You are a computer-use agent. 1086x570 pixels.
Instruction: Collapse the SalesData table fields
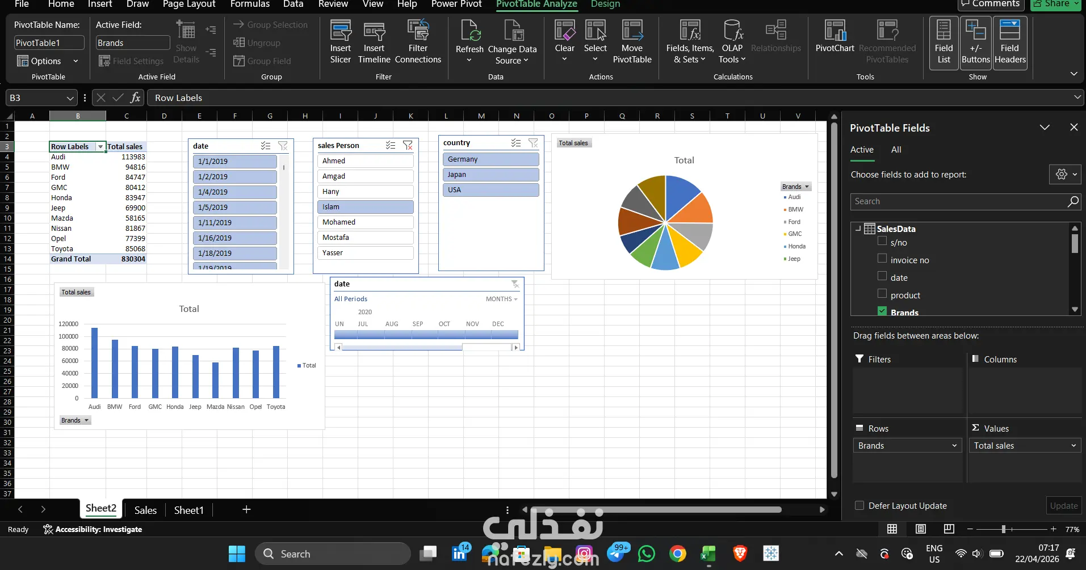pos(858,229)
